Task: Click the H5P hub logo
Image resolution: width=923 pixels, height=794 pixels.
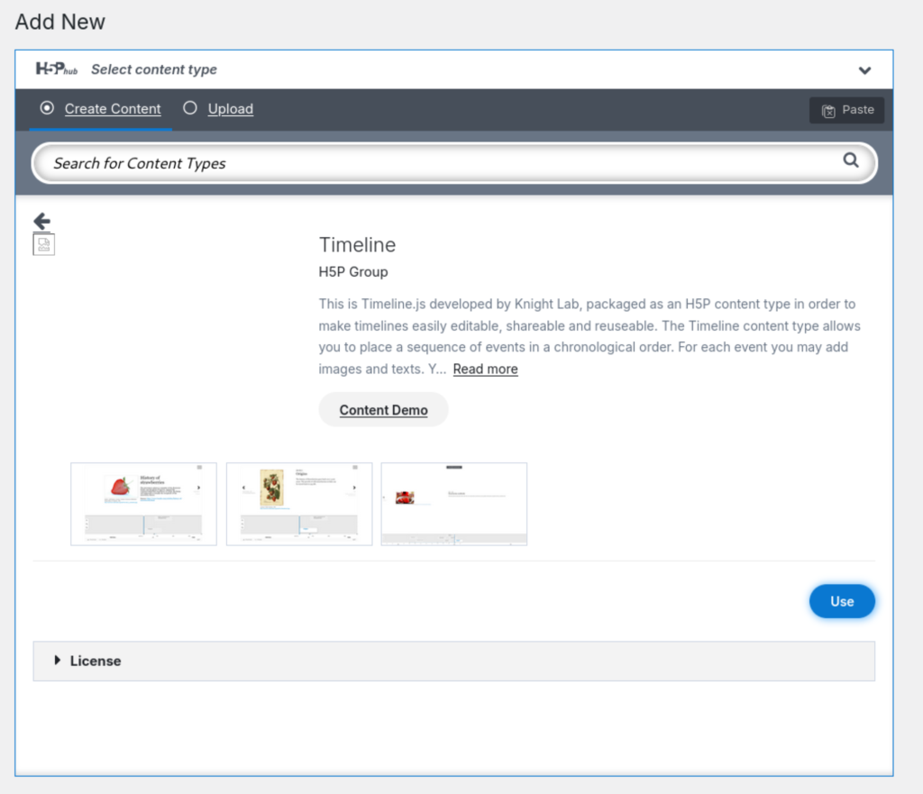Action: 56,69
